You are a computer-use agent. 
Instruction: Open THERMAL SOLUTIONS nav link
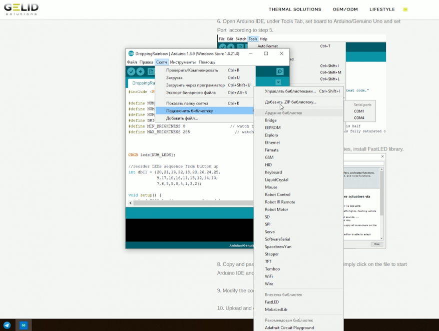coord(295,9)
